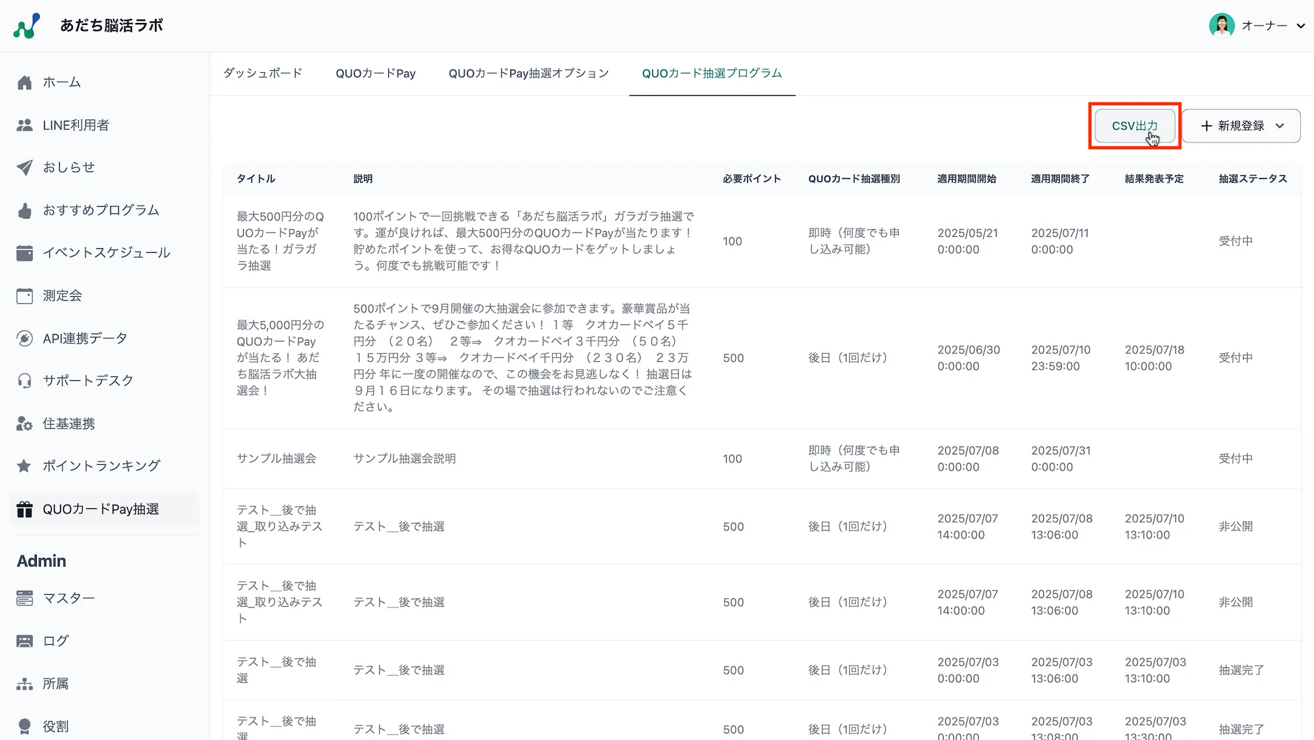Click the owner avatar picture
The height and width of the screenshot is (740, 1314).
(1221, 26)
